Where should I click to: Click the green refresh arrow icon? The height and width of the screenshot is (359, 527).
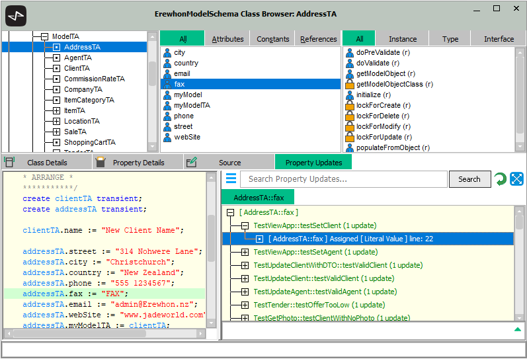click(x=501, y=179)
